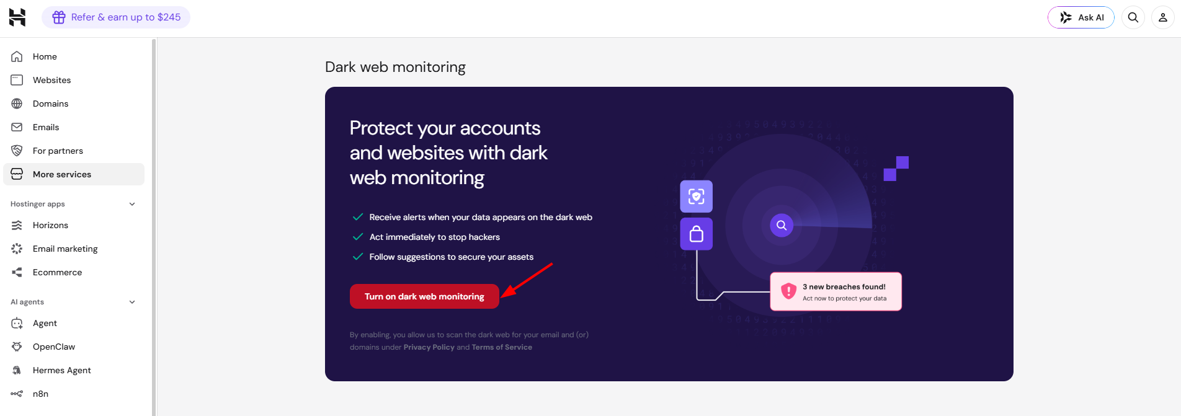This screenshot has width=1181, height=416.
Task: Click the sidebar vertical scrollbar
Action: click(x=154, y=227)
